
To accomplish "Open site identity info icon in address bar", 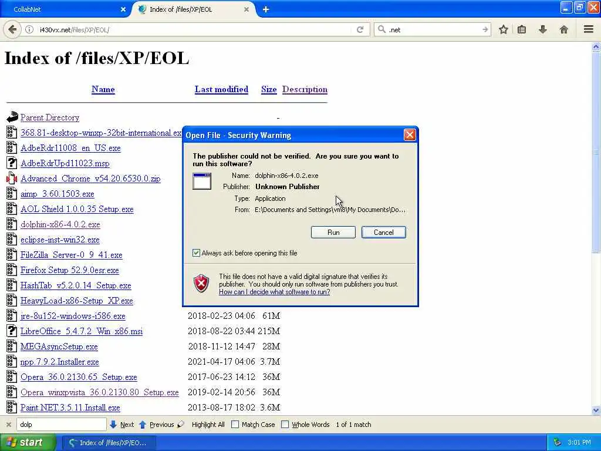I will (29, 29).
